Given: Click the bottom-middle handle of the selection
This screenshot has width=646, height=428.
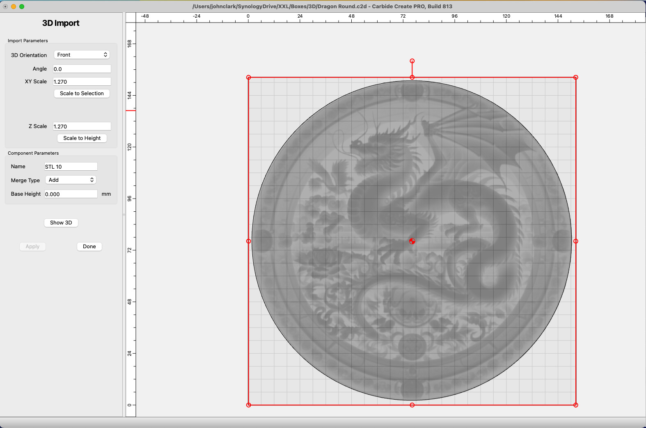Looking at the screenshot, I should coord(412,405).
